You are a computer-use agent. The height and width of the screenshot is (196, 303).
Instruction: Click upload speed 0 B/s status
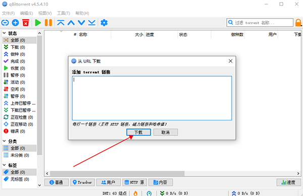[x=246, y=193]
